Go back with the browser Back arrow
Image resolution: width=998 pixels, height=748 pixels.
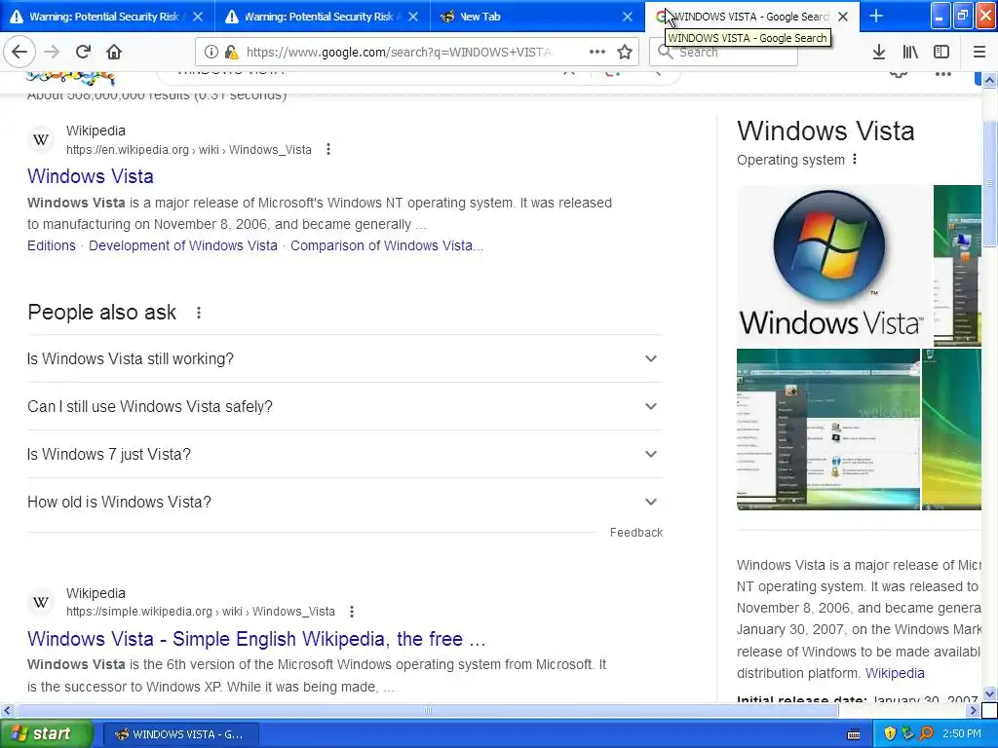click(19, 52)
